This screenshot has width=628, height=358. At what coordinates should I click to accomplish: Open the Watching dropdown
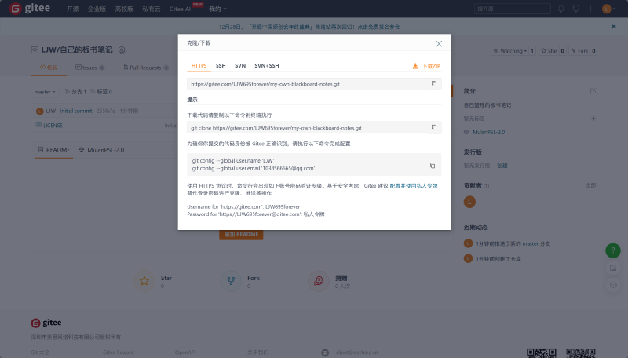[509, 51]
